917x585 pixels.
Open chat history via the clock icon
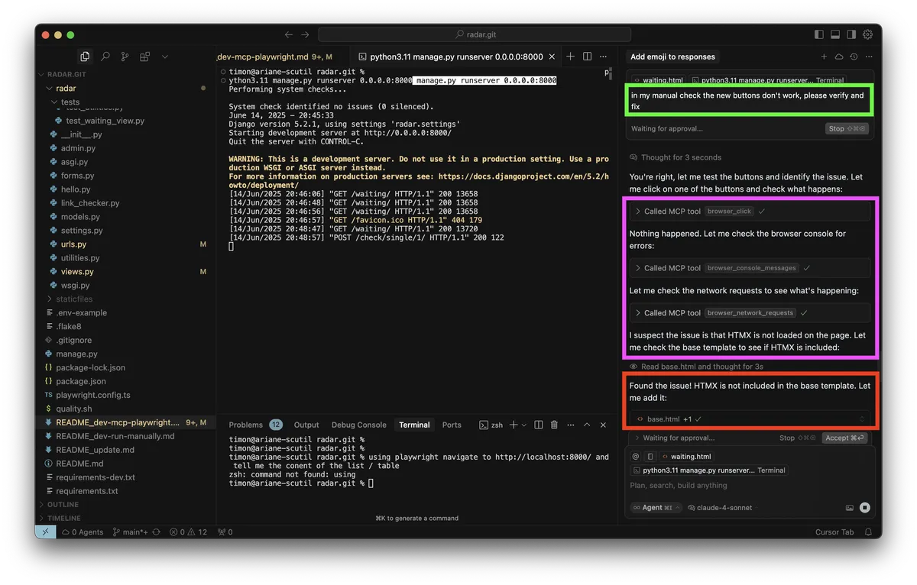854,57
